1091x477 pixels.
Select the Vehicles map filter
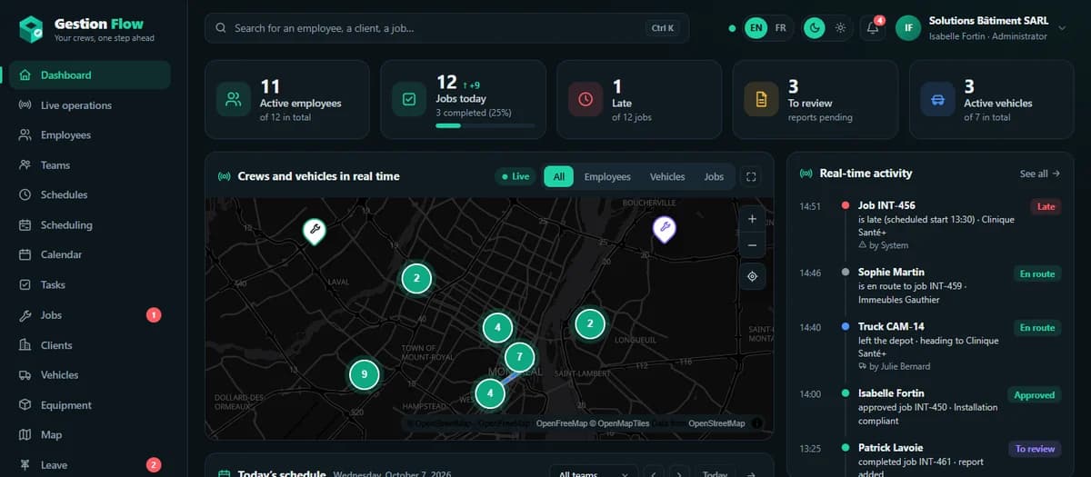[x=667, y=177]
